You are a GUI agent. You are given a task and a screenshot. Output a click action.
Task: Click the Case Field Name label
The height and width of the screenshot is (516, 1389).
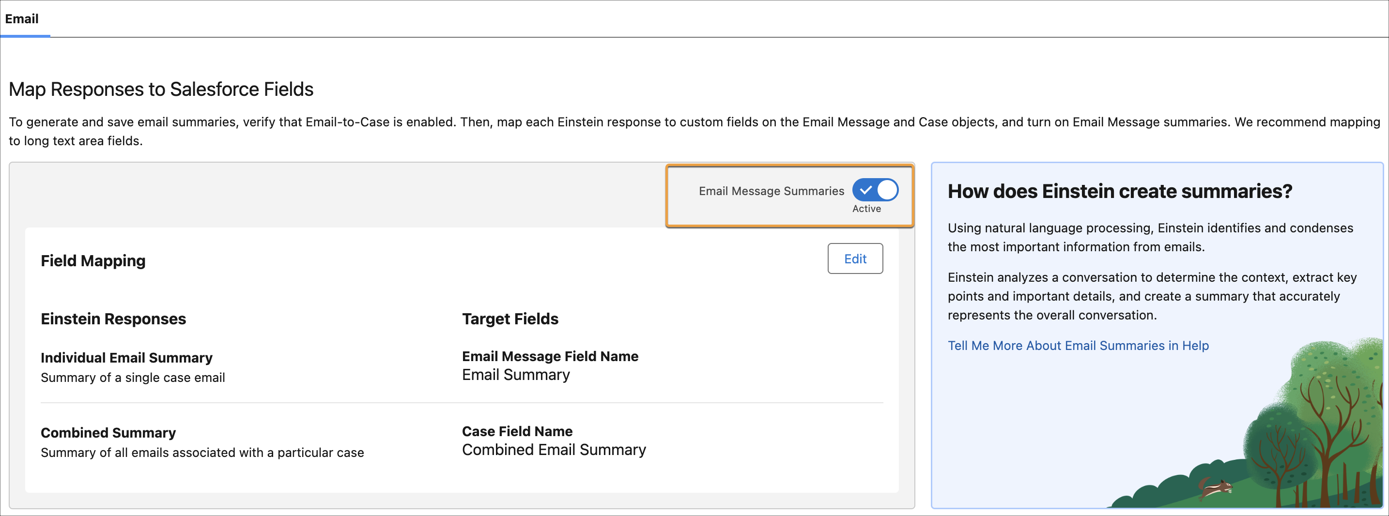pyautogui.click(x=517, y=431)
